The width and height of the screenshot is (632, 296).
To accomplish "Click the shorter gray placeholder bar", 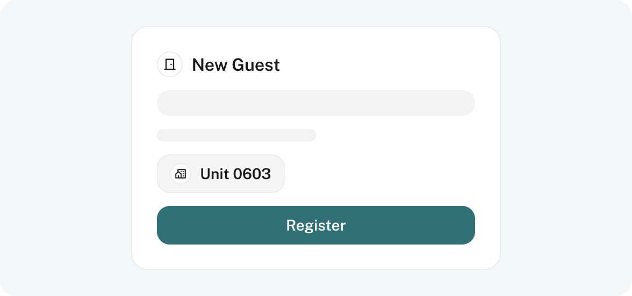I will [x=236, y=135].
